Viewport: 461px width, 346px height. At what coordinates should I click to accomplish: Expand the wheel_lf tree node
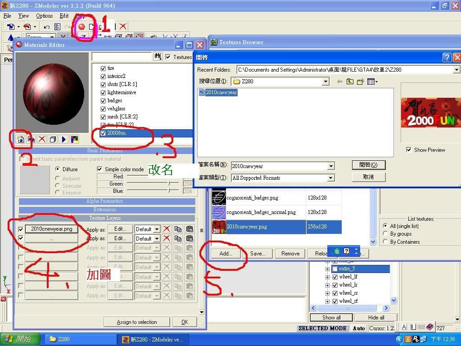pos(327,277)
